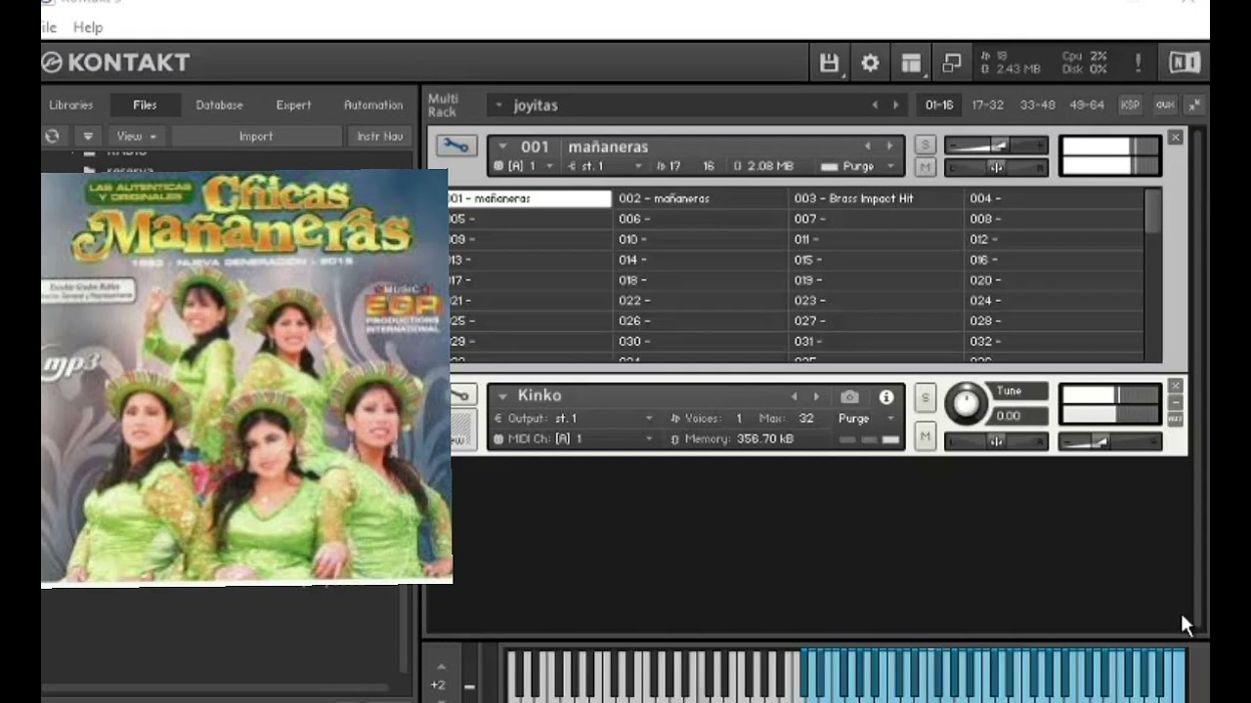This screenshot has width=1251, height=703.
Task: Open the View dropdown in browser
Action: coord(136,137)
